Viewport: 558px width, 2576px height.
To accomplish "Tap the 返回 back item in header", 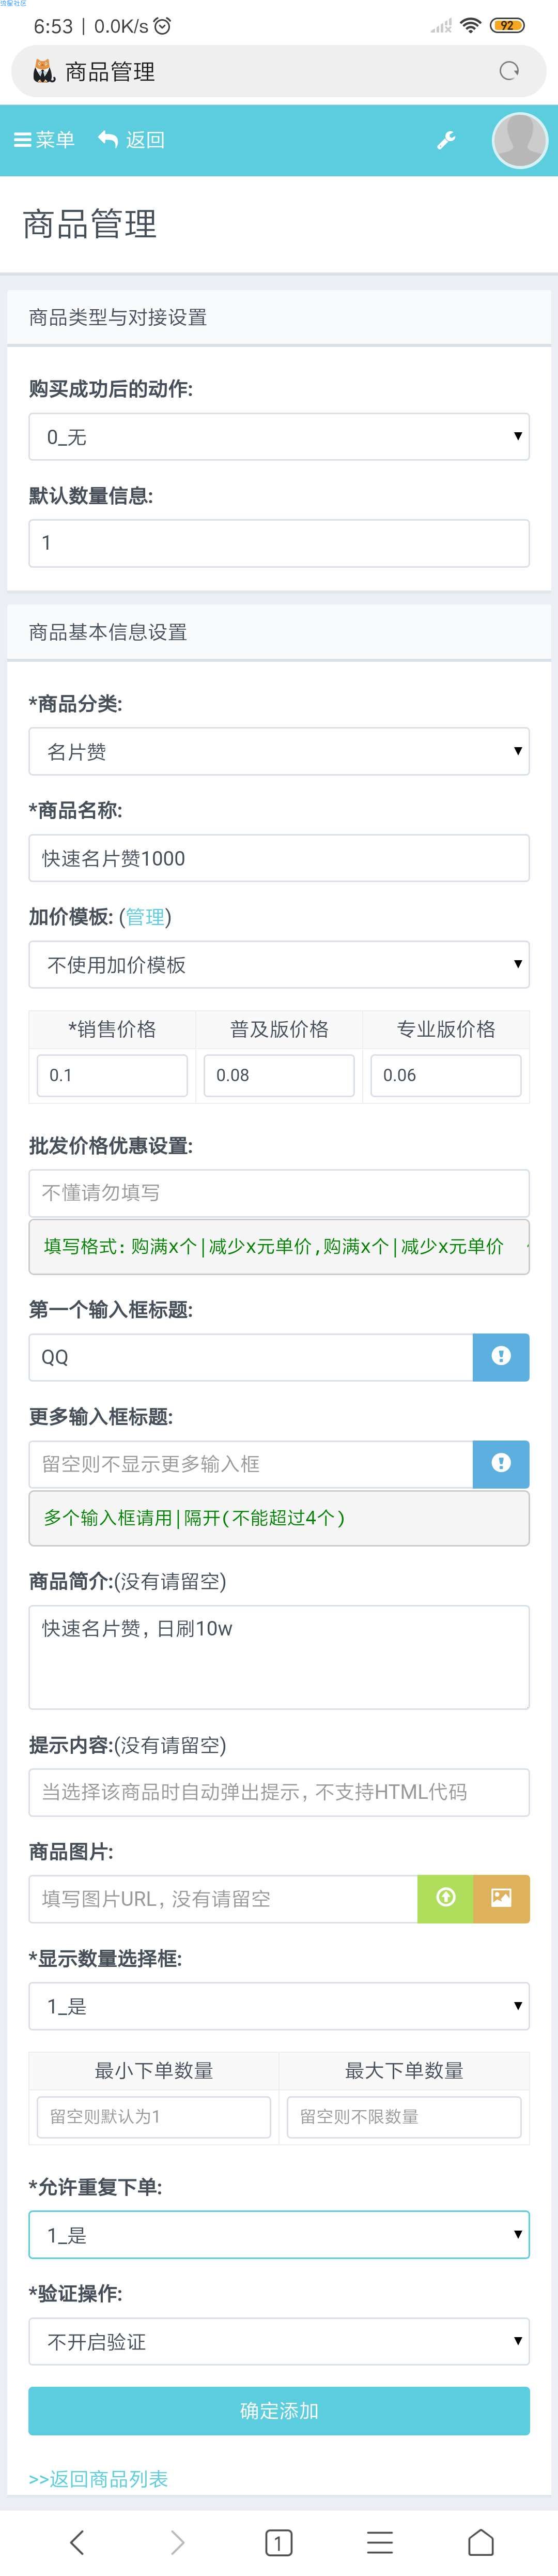I will pos(131,140).
